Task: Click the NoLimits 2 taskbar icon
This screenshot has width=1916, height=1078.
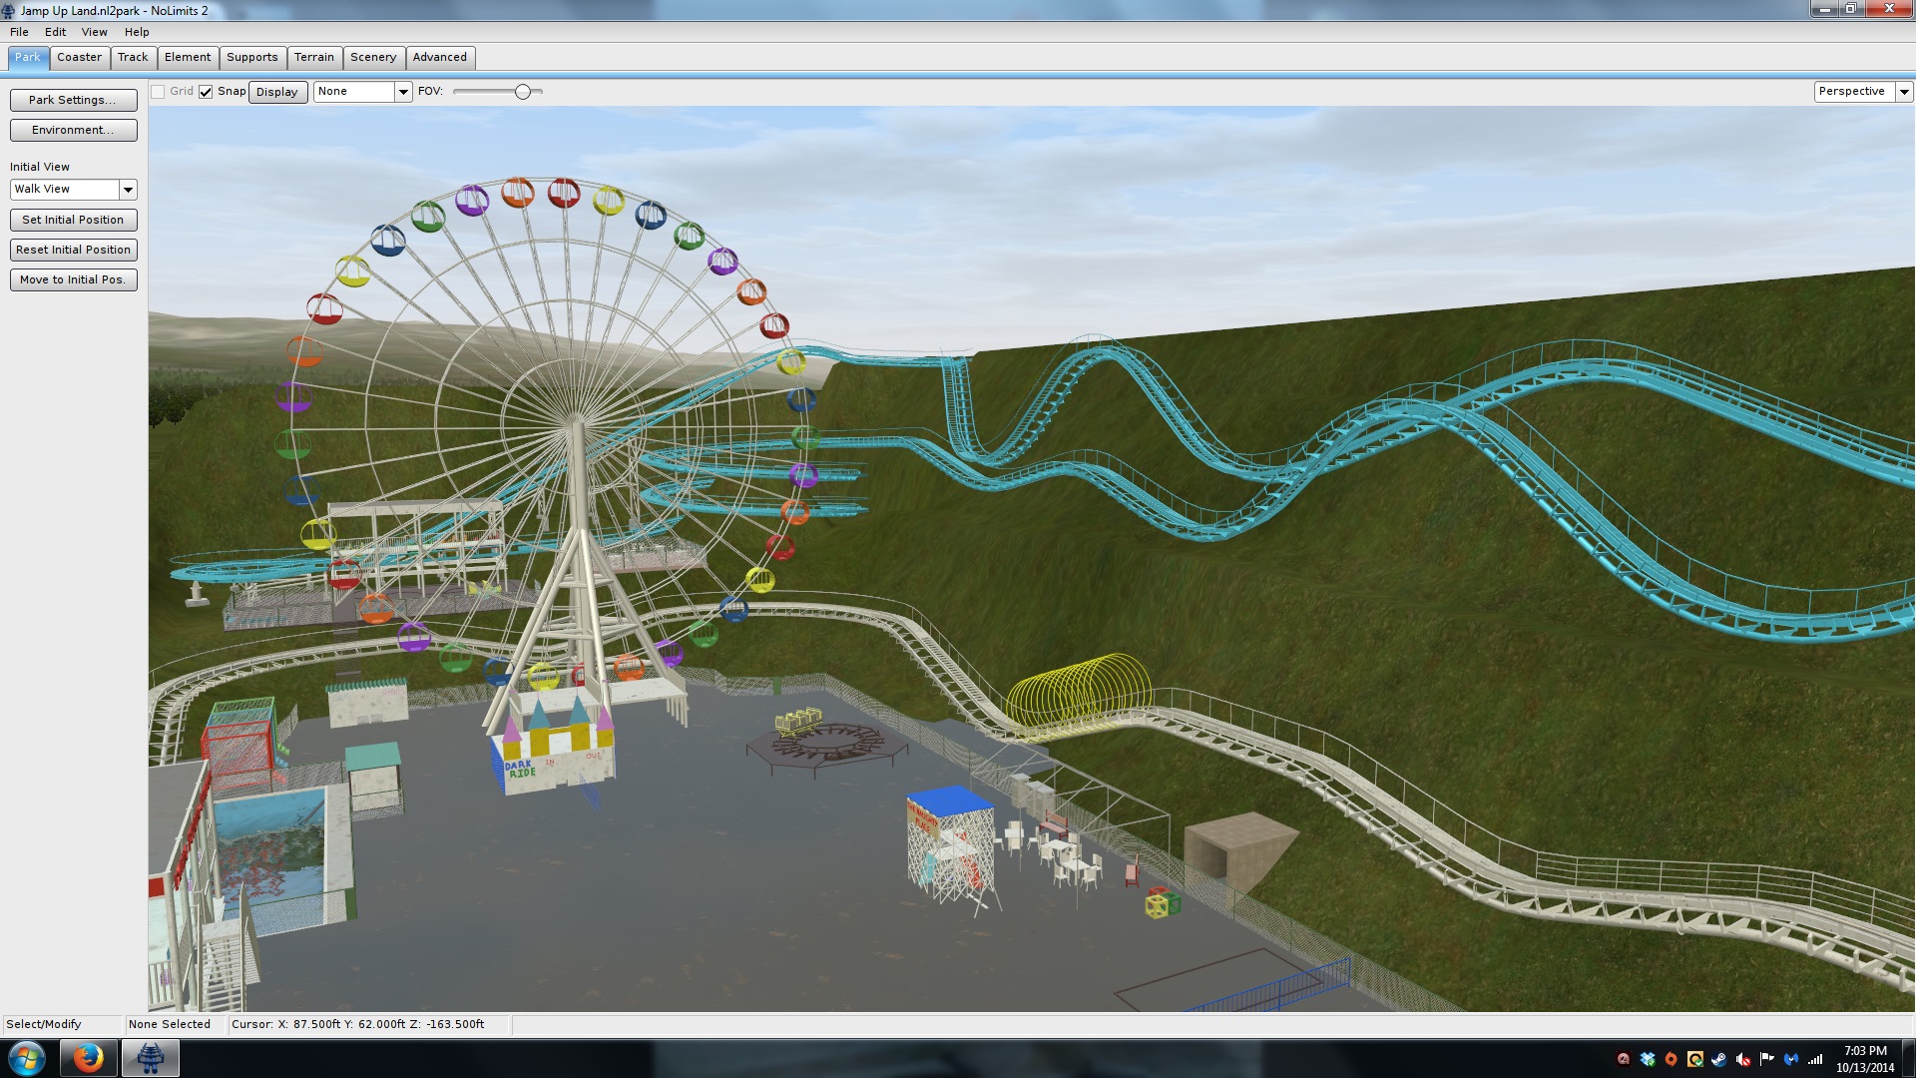Action: click(151, 1058)
